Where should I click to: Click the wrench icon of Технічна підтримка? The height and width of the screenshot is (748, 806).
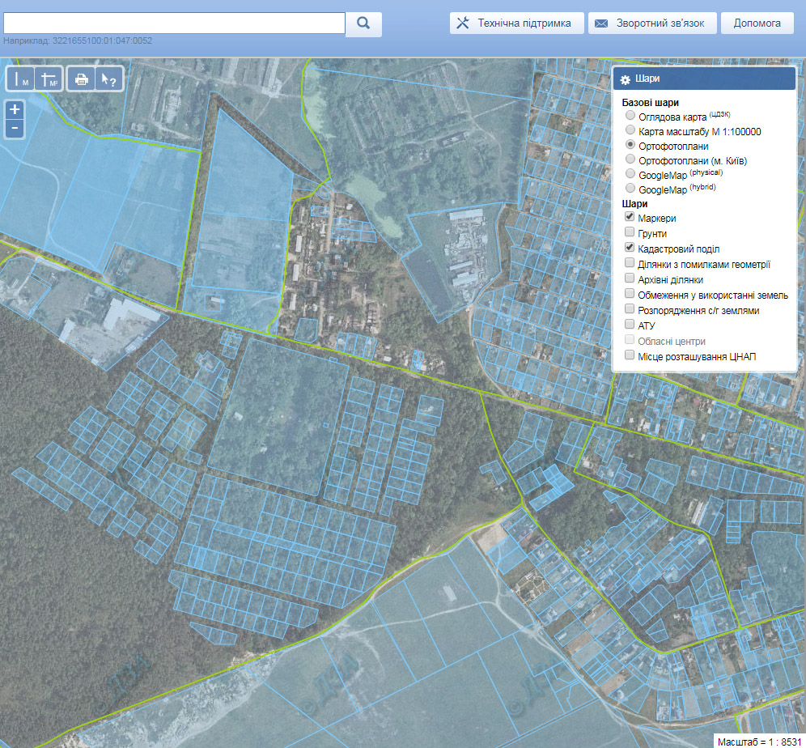coord(463,23)
